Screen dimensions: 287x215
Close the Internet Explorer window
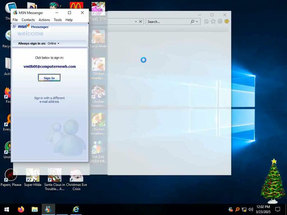[225, 15]
